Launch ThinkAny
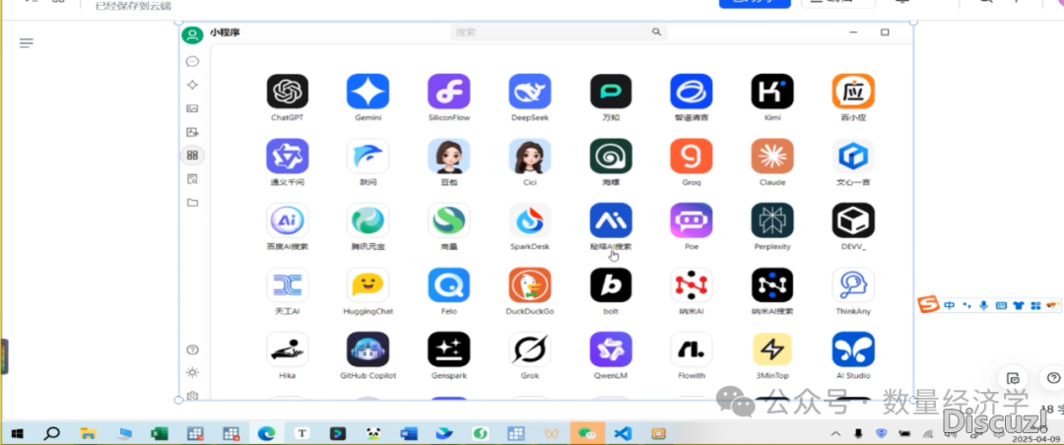The width and height of the screenshot is (1064, 445). click(x=853, y=285)
